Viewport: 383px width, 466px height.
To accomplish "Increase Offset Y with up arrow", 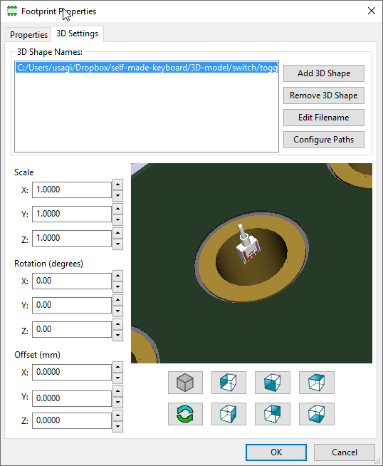I will coord(118,391).
